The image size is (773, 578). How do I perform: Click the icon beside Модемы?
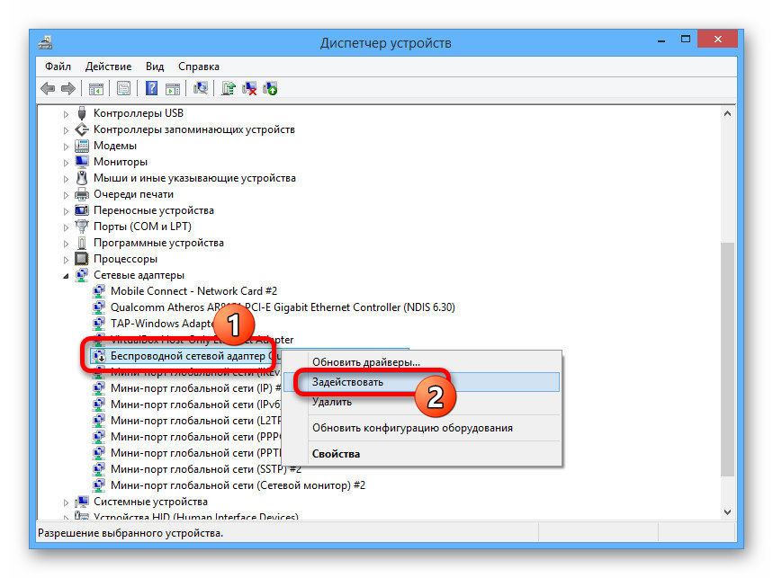pyautogui.click(x=82, y=146)
